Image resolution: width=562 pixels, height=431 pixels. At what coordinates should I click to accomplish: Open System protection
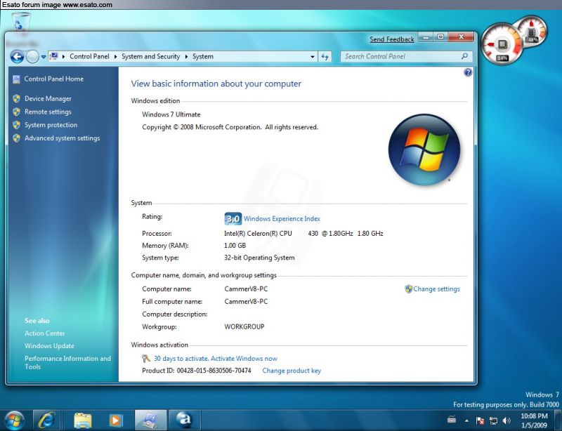pyautogui.click(x=51, y=125)
